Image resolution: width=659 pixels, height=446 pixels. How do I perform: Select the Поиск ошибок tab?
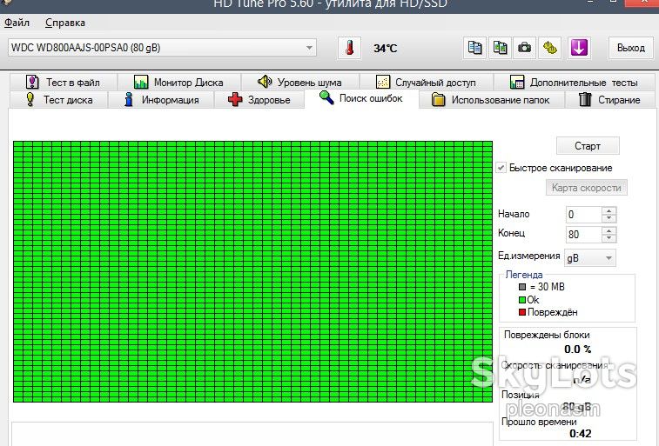361,98
